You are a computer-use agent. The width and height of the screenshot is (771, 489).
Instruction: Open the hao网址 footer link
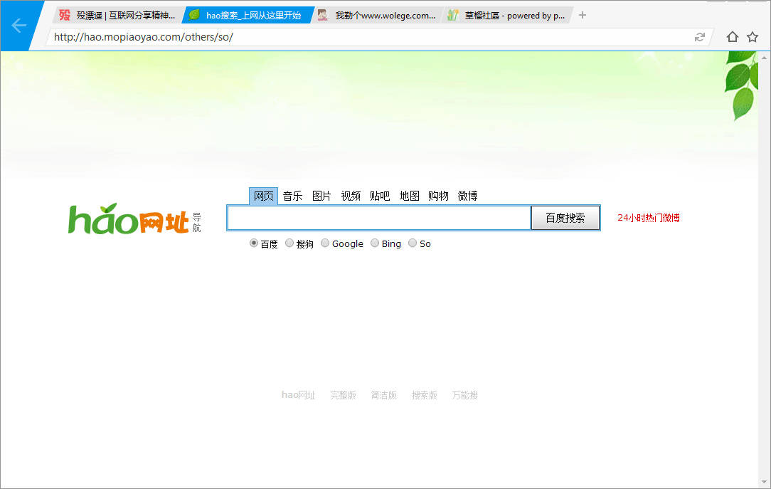[x=299, y=395]
